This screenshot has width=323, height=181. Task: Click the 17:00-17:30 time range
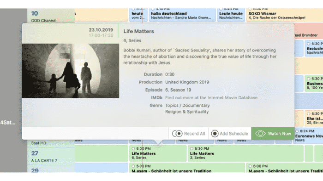pos(101,35)
